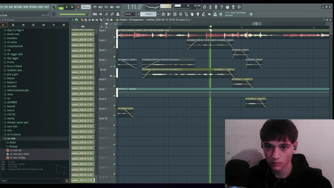
Task: Open the Piano roll view icon
Action: point(169,14)
